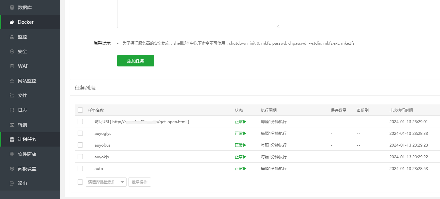Toggle the 正常 status of auyobus task
Screen dimensions: 440x199
pyautogui.click(x=240, y=145)
